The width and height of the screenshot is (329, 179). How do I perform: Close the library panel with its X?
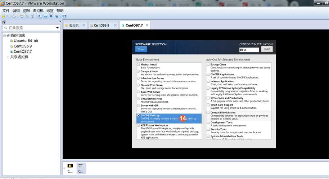point(60,21)
